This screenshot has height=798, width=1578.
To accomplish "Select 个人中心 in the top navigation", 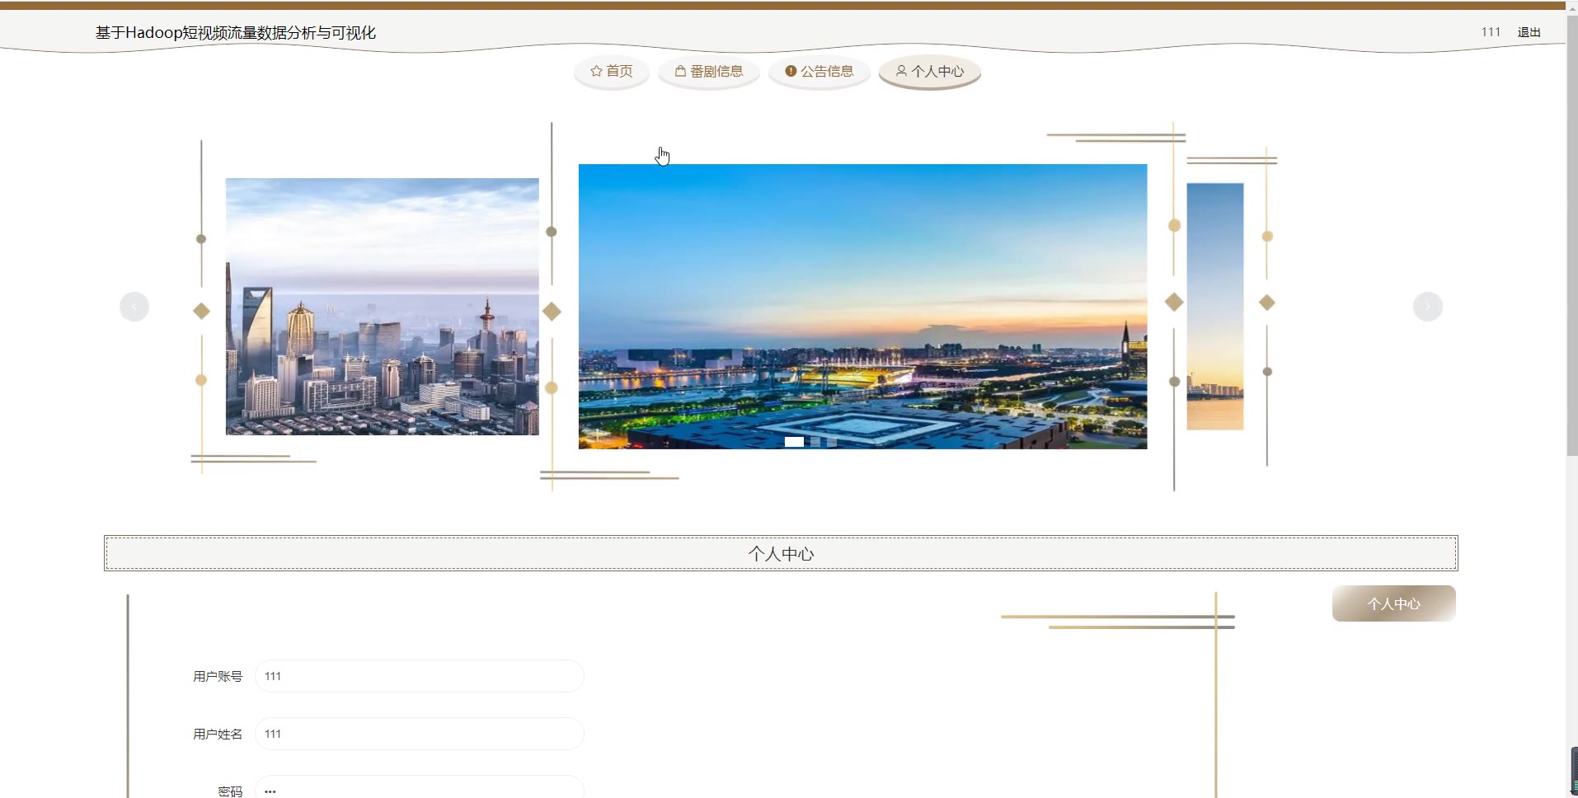I will click(x=930, y=72).
